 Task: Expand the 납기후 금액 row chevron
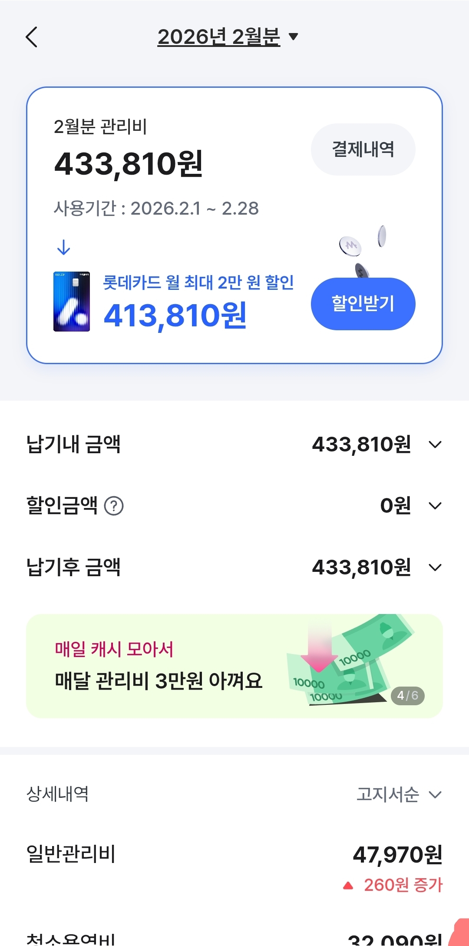[x=435, y=568]
